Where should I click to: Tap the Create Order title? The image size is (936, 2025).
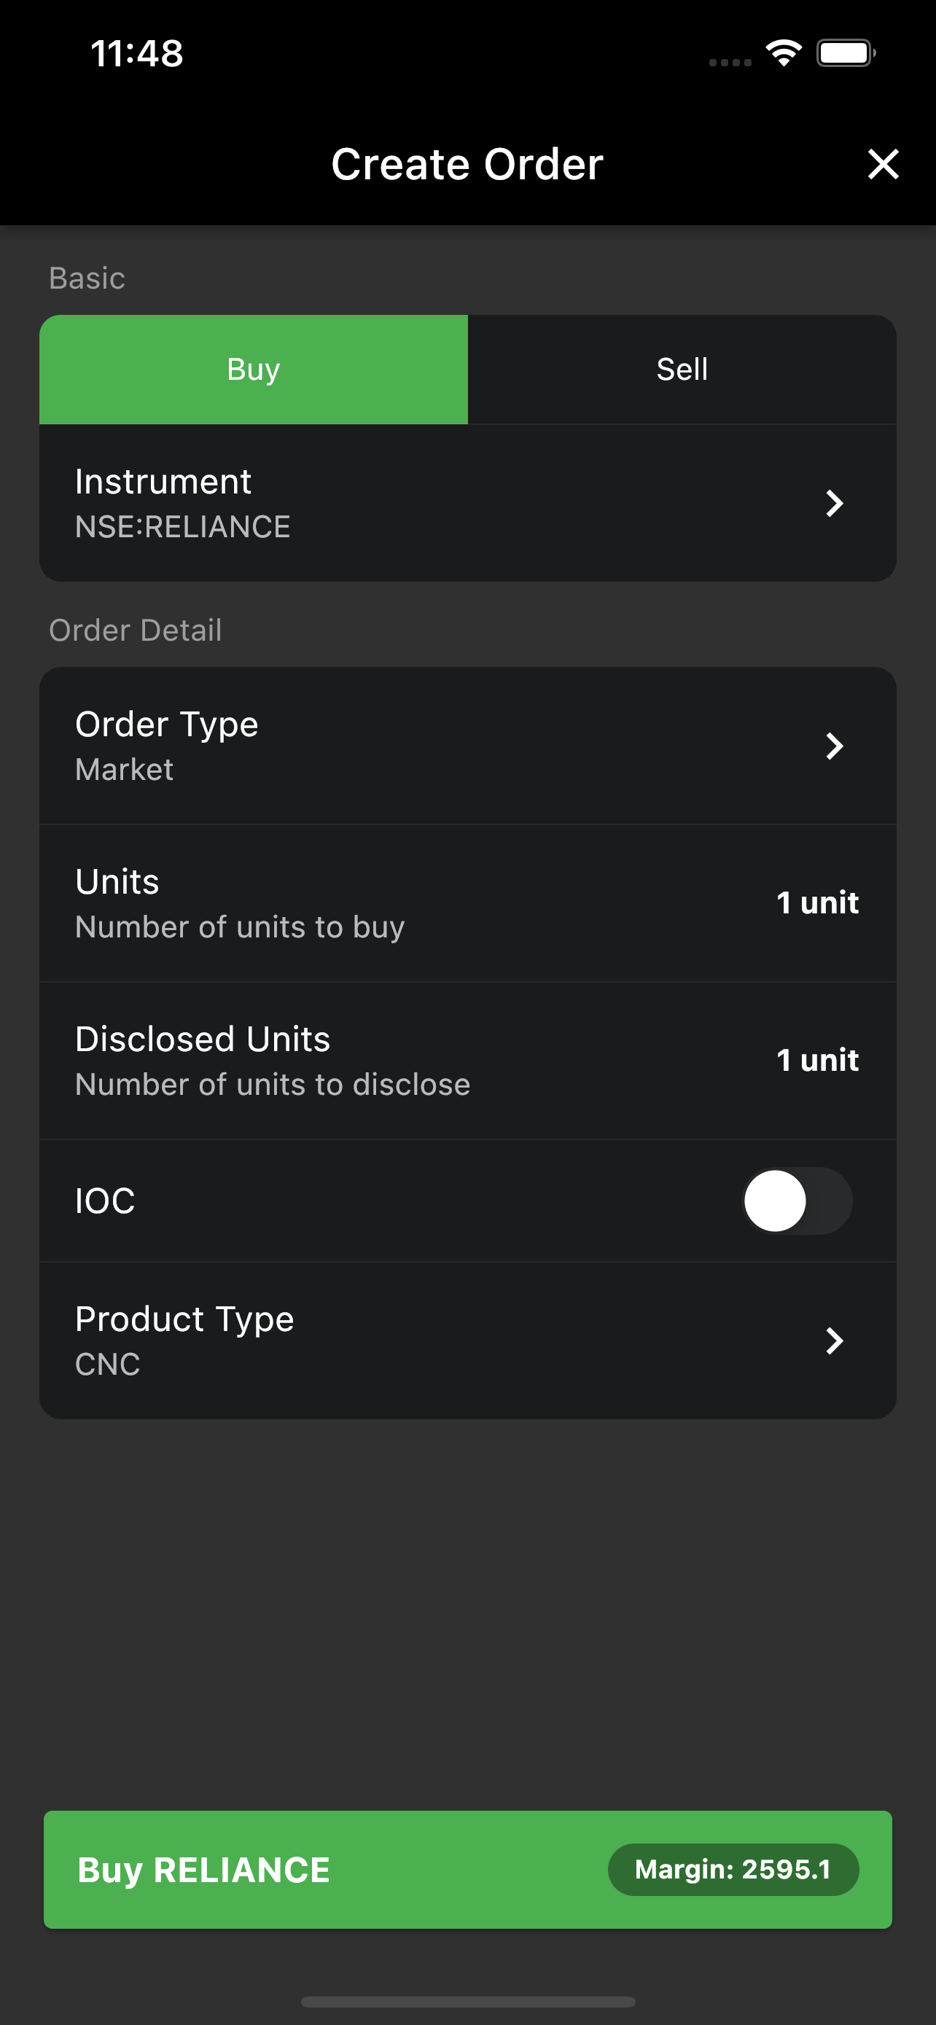(x=467, y=164)
